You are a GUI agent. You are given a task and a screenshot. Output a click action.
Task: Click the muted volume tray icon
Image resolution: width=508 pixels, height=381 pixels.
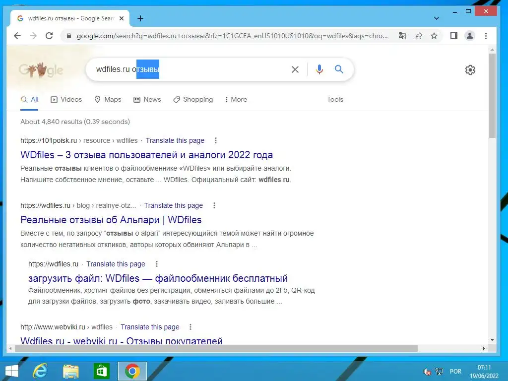click(427, 372)
